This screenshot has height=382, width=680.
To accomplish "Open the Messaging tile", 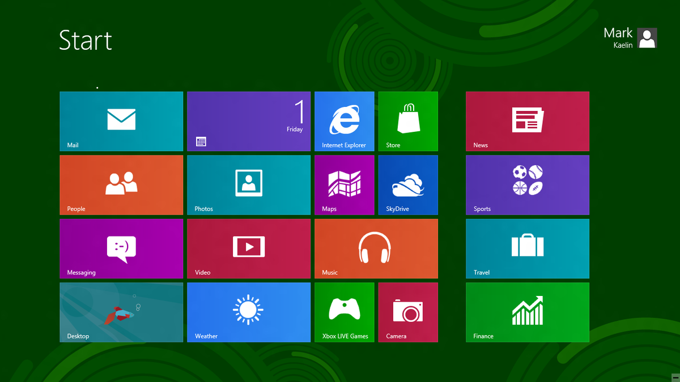I will [121, 249].
